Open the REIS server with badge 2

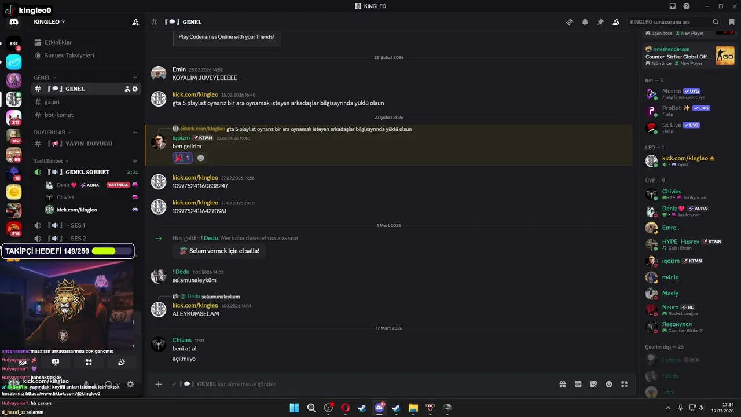click(14, 44)
